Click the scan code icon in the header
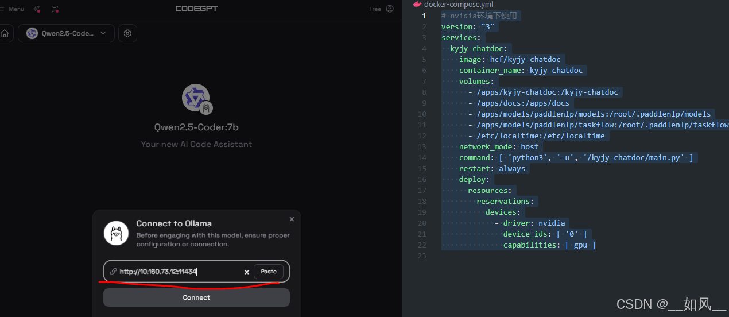The width and height of the screenshot is (729, 317). (55, 9)
